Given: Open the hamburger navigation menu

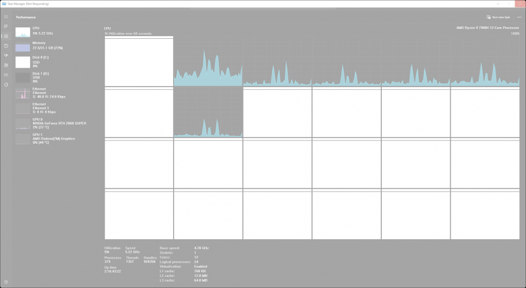Looking at the screenshot, I should pos(6,17).
